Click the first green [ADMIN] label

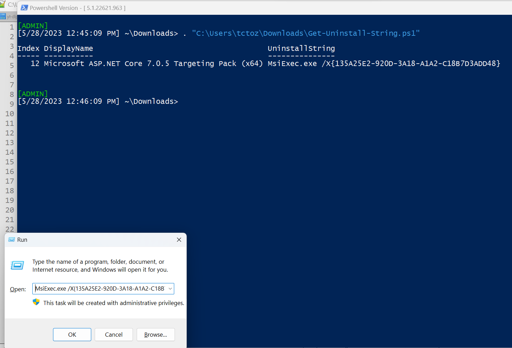click(33, 26)
